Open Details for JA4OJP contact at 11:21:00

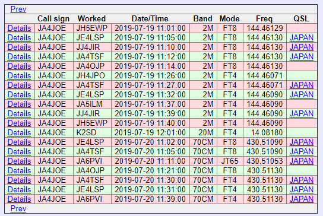(19, 170)
